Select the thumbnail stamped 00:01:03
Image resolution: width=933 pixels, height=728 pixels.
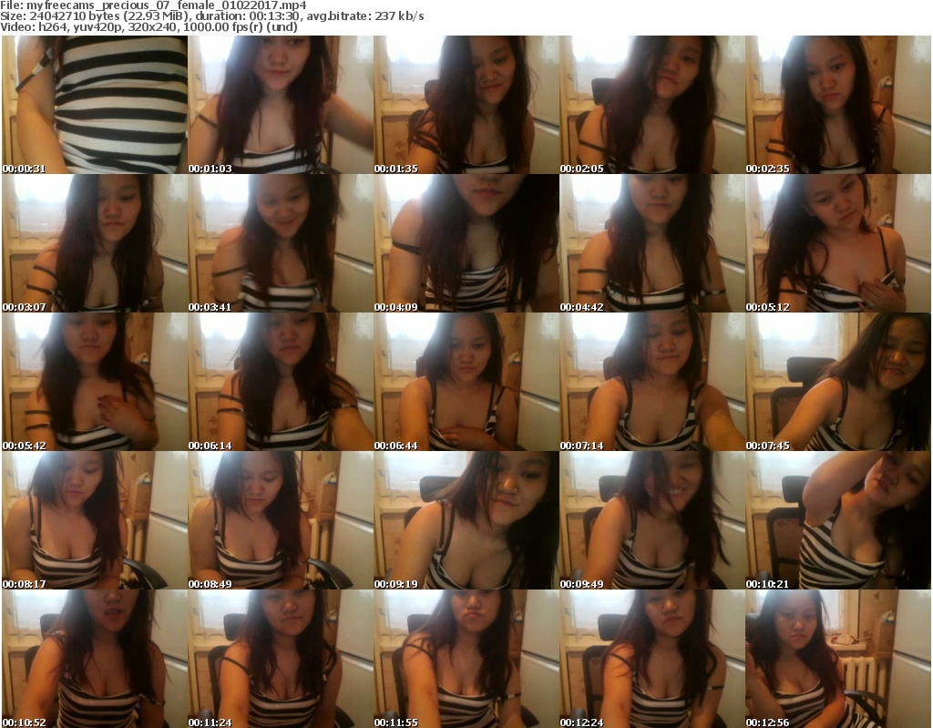pyautogui.click(x=281, y=105)
